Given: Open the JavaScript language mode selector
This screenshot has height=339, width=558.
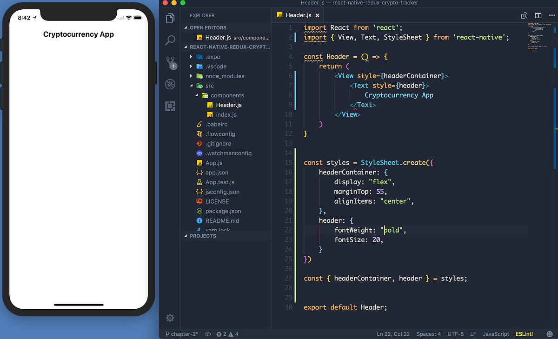Looking at the screenshot, I should click(496, 334).
